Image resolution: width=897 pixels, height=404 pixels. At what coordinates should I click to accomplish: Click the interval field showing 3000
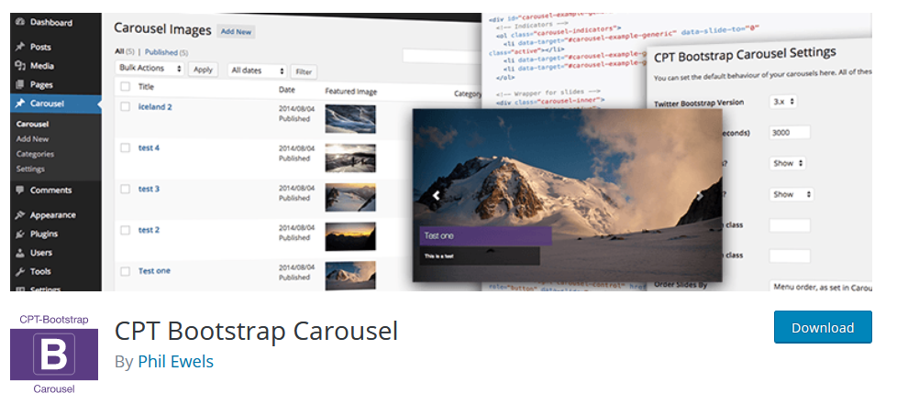point(790,133)
